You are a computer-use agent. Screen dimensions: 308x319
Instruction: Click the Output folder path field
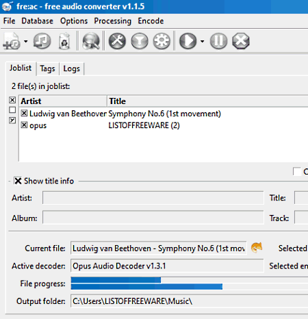coord(190,301)
